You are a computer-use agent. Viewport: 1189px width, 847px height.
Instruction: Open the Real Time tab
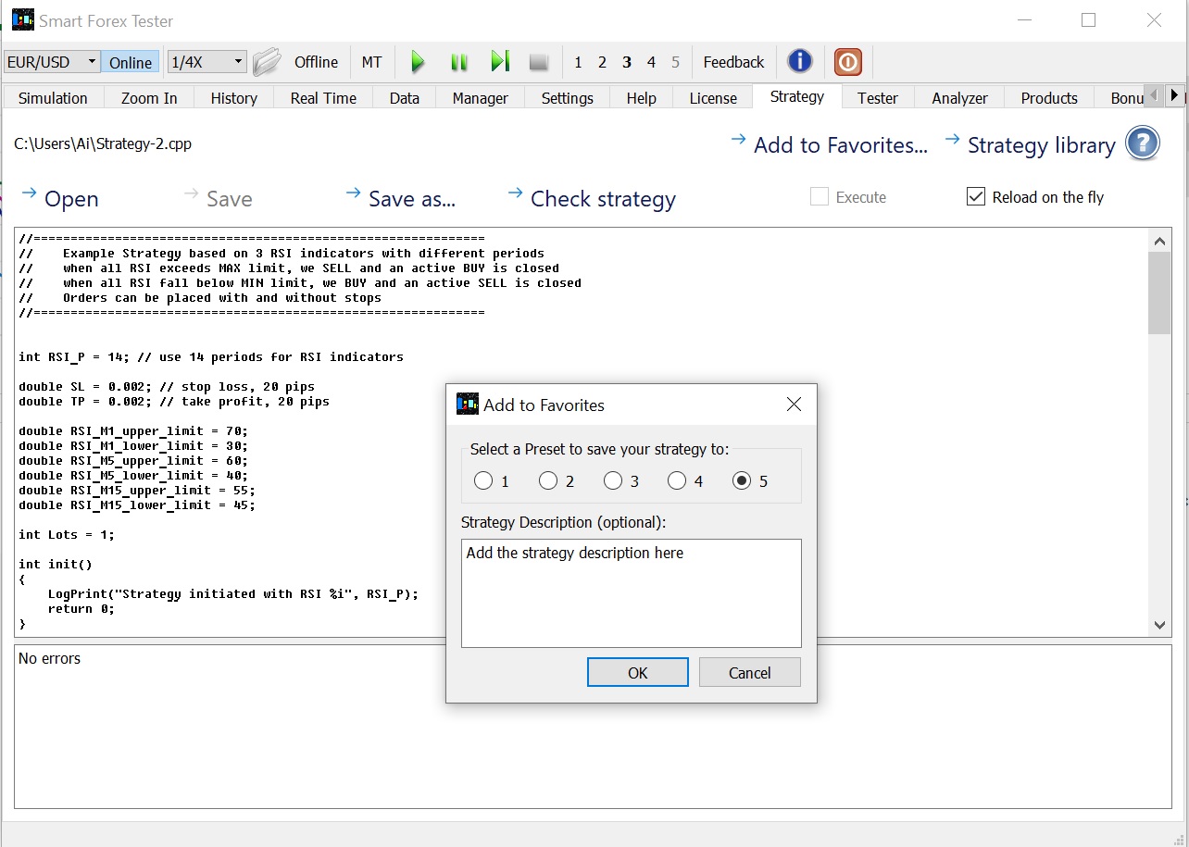pos(323,98)
